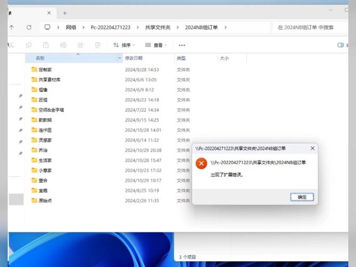Click folder icon of 空间&金字塔 row
This screenshot has width=356, height=267.
(x=34, y=109)
